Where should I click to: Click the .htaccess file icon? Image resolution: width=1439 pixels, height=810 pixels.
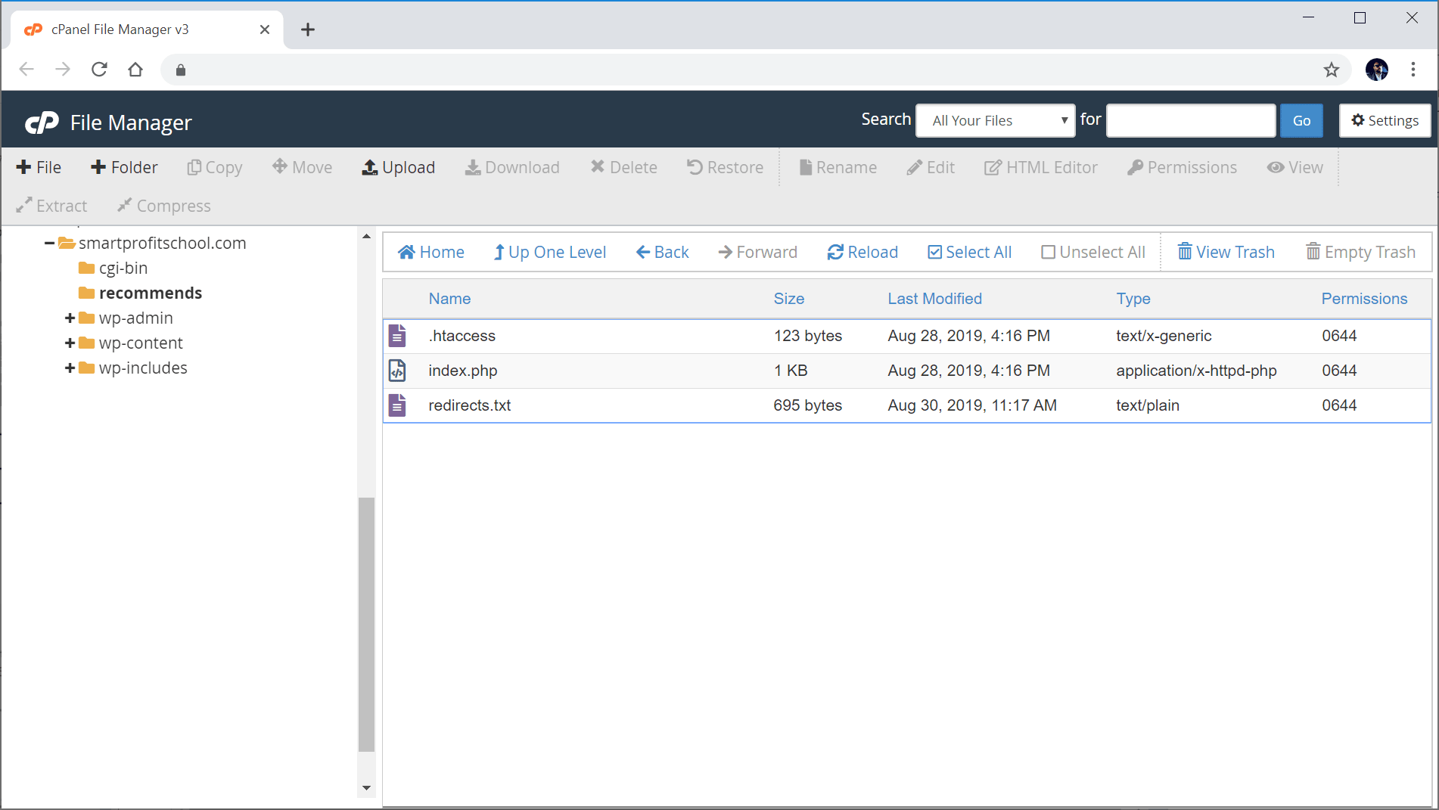(x=397, y=336)
